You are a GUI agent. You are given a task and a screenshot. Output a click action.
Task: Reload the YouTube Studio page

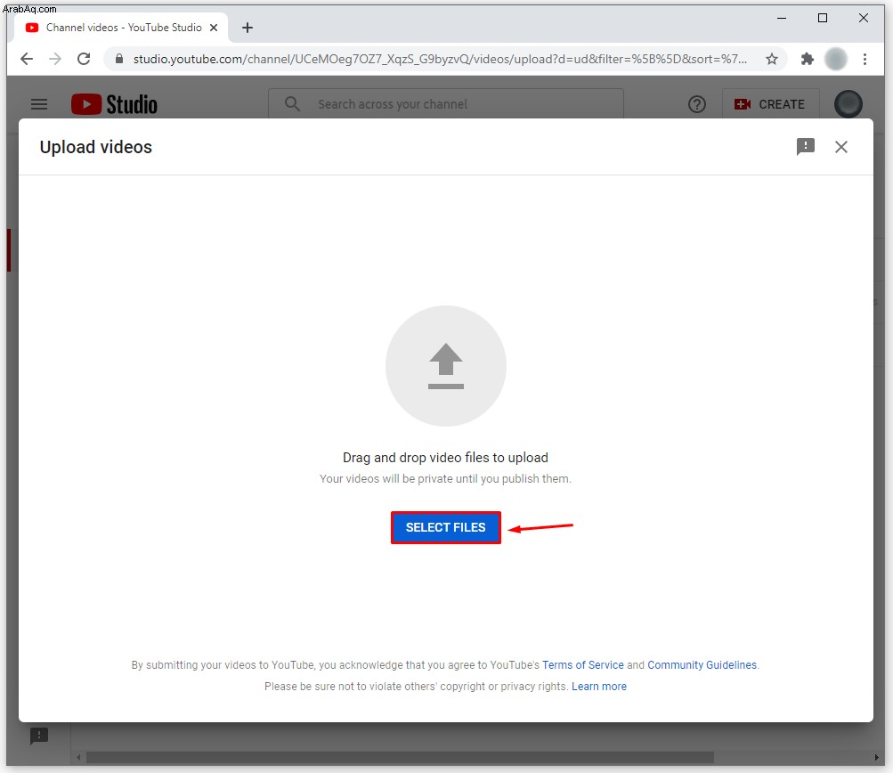click(x=84, y=59)
